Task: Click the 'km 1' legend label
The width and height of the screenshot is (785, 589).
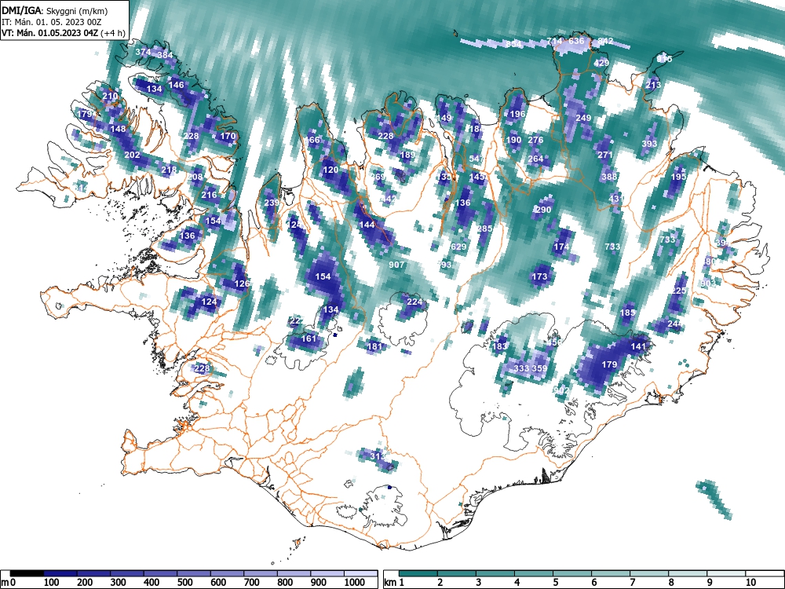Action: tap(394, 582)
